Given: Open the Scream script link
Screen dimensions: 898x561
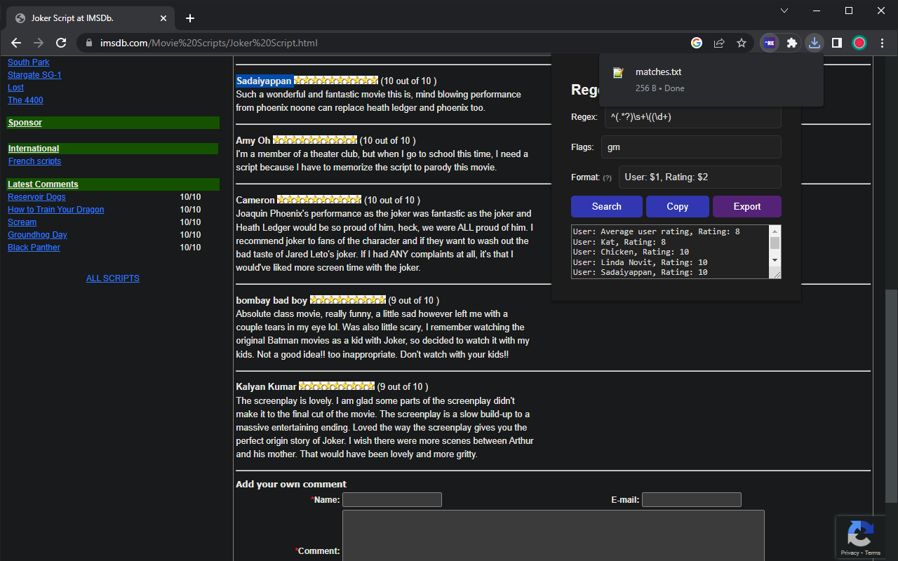Looking at the screenshot, I should 22,222.
